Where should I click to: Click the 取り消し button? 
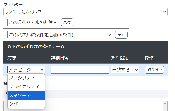[x=154, y=70]
